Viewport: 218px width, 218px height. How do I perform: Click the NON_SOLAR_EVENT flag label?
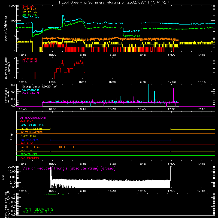click(x=33, y=125)
